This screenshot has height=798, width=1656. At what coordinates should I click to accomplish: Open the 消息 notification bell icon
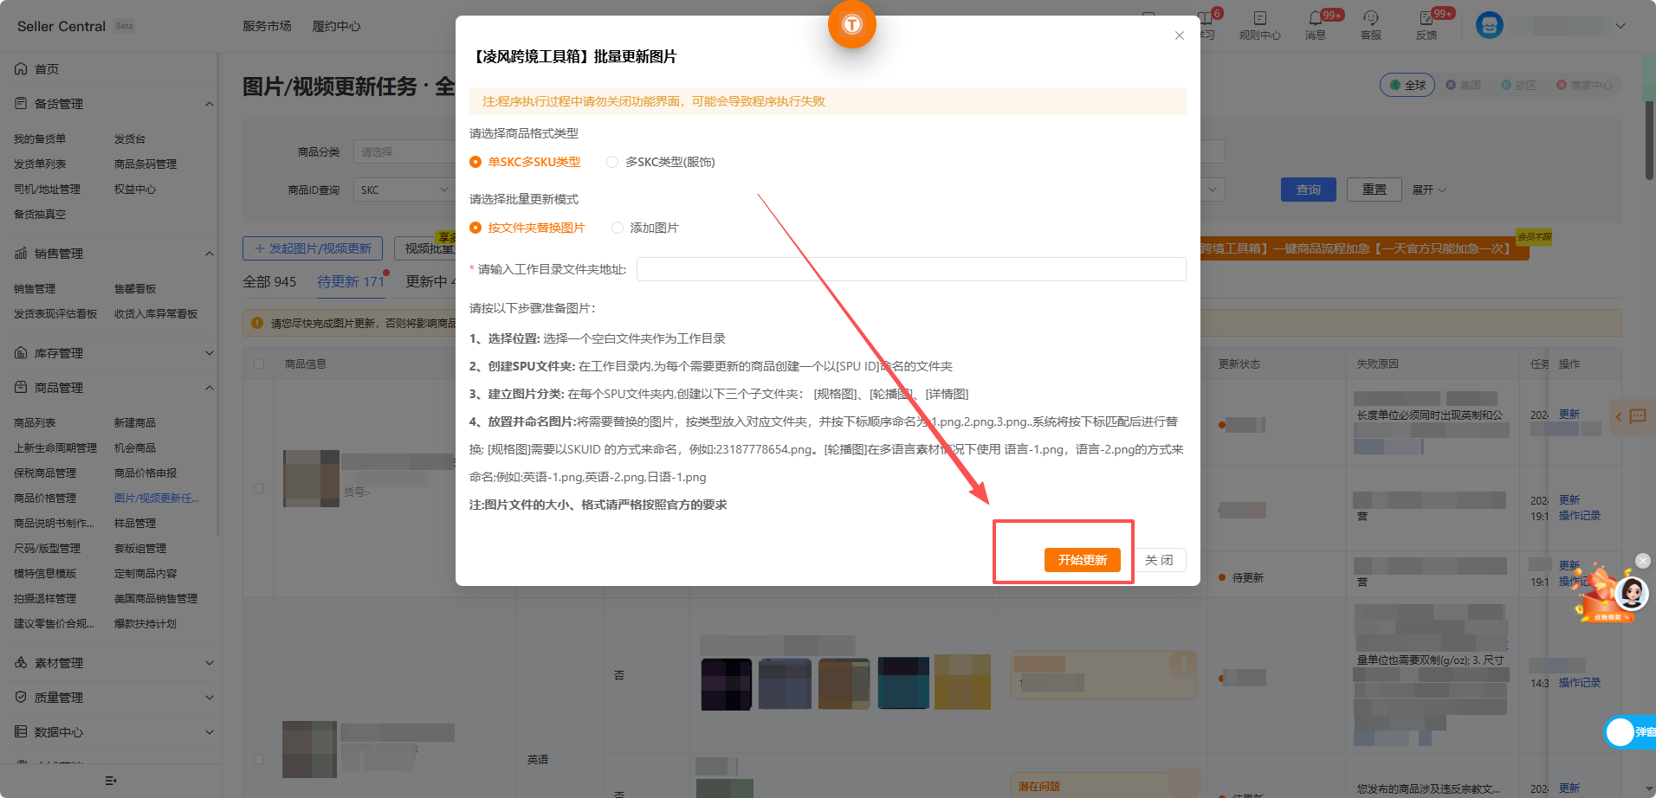1315,18
